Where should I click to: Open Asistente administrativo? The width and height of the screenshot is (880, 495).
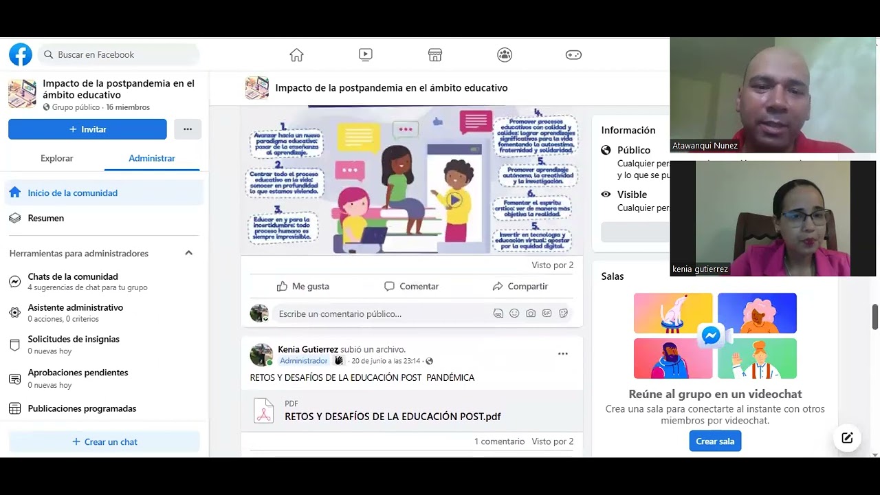coord(104,313)
